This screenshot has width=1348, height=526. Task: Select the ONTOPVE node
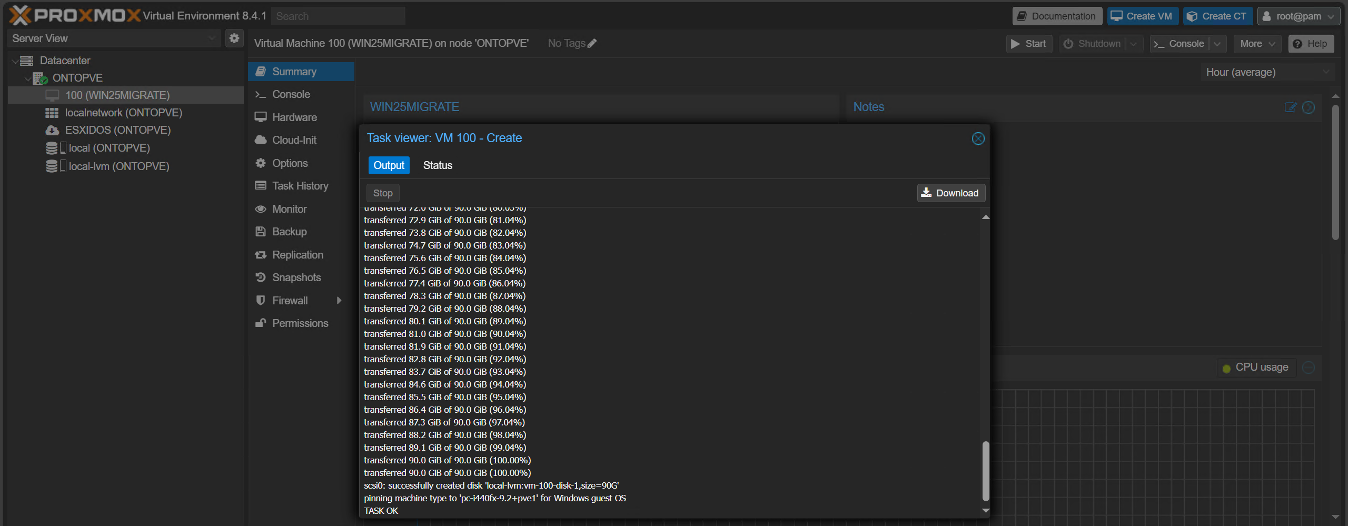(x=77, y=78)
